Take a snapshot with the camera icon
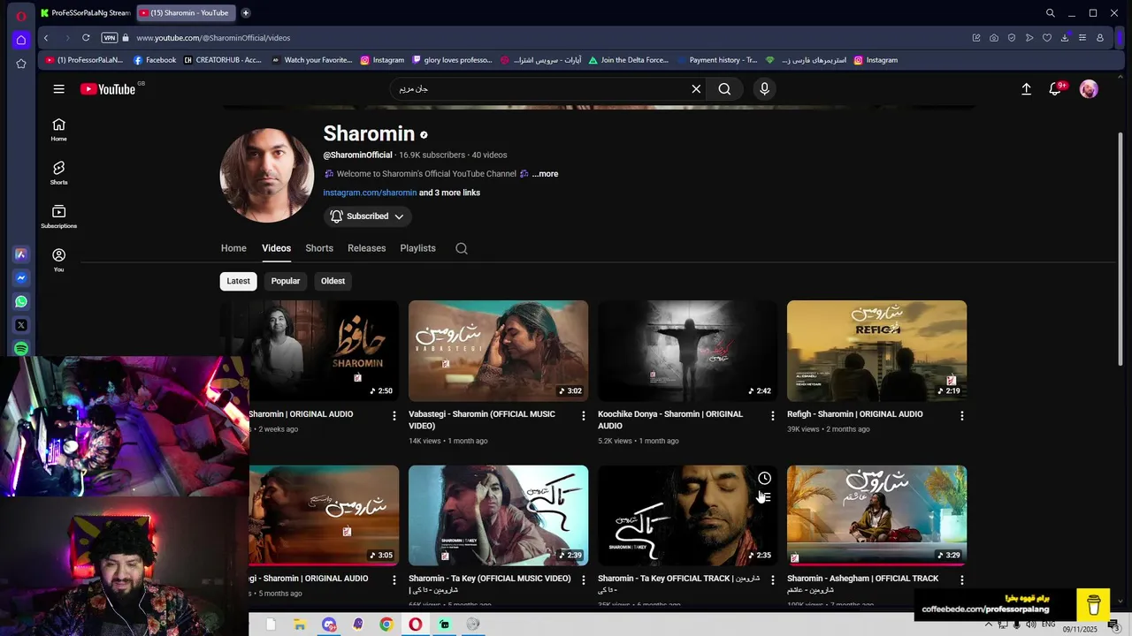 pos(994,38)
